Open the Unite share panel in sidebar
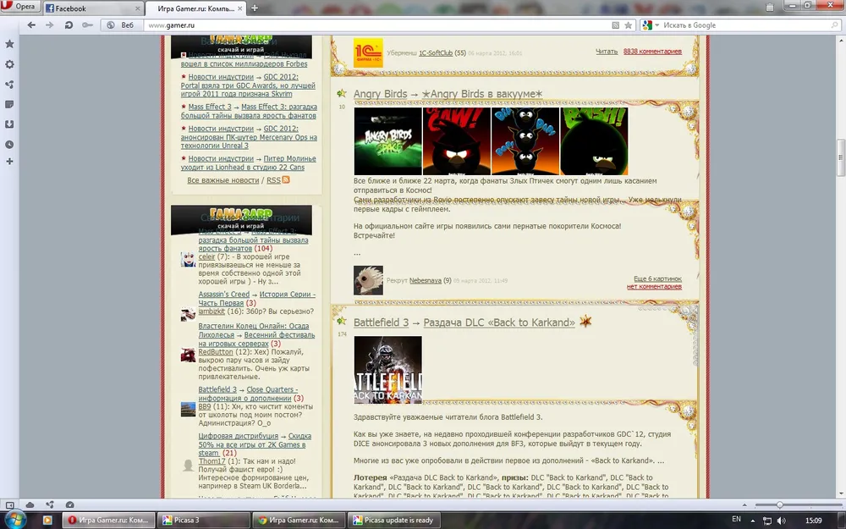The width and height of the screenshot is (846, 529). 9,84
